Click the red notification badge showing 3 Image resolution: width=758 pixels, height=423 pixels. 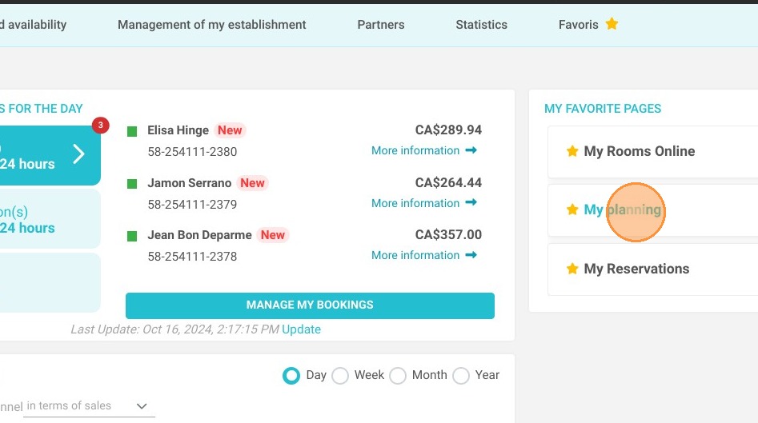(101, 125)
